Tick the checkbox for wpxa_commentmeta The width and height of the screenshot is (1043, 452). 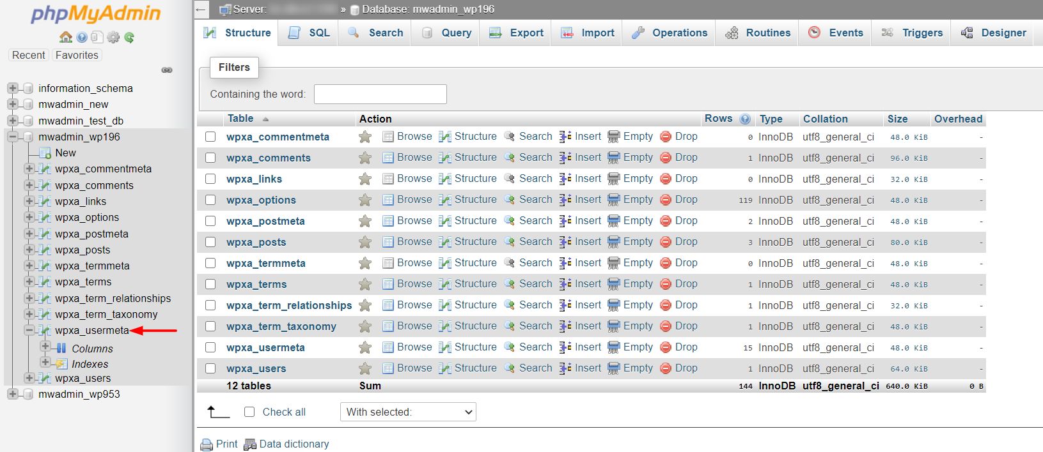pos(210,137)
